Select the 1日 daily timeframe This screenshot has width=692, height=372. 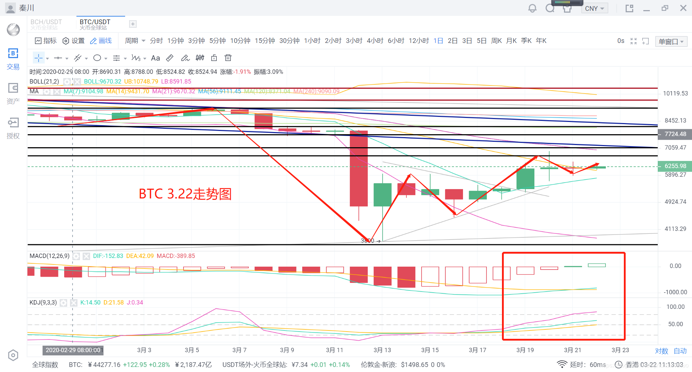[x=438, y=41]
